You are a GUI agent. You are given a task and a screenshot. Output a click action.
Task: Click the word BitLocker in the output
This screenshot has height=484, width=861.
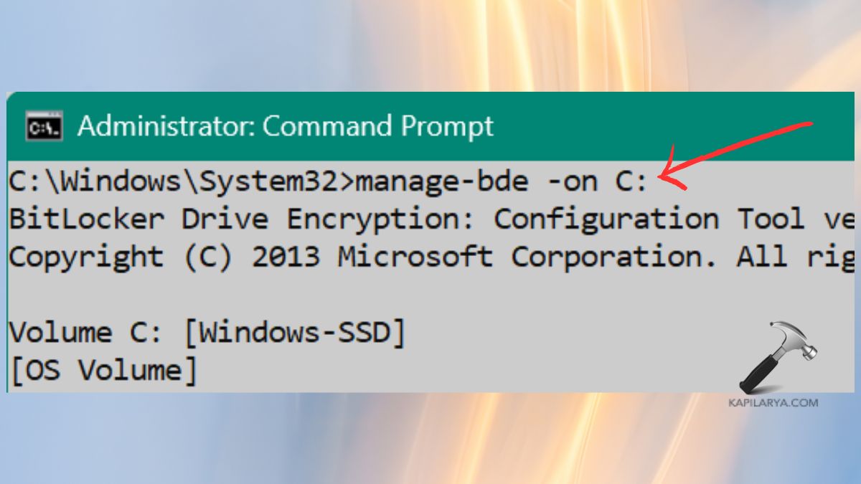click(75, 219)
